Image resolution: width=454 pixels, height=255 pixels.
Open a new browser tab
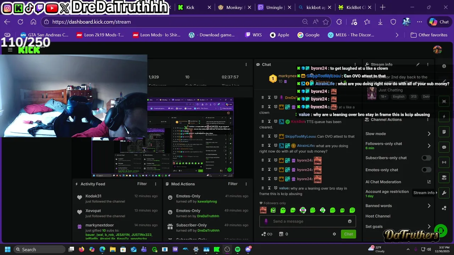[383, 7]
